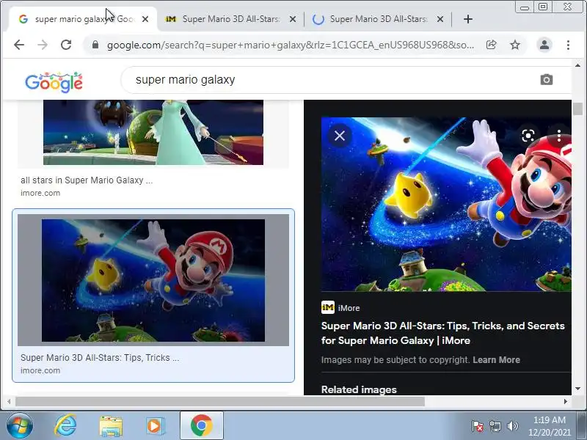
Task: Click the Google logo
Action: tap(54, 82)
